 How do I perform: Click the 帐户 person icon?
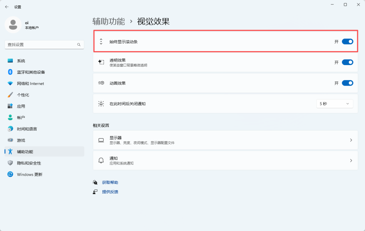tap(10, 117)
